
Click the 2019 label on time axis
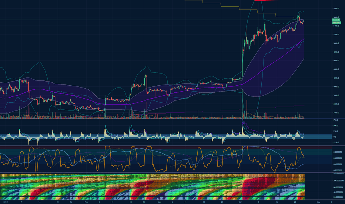coord(6,202)
